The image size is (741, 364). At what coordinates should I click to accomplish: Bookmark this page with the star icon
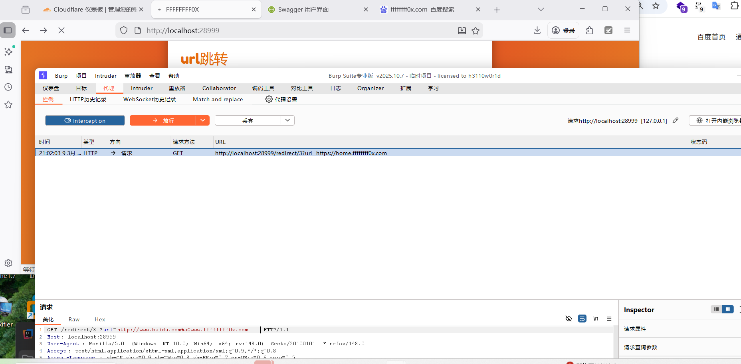(x=476, y=30)
